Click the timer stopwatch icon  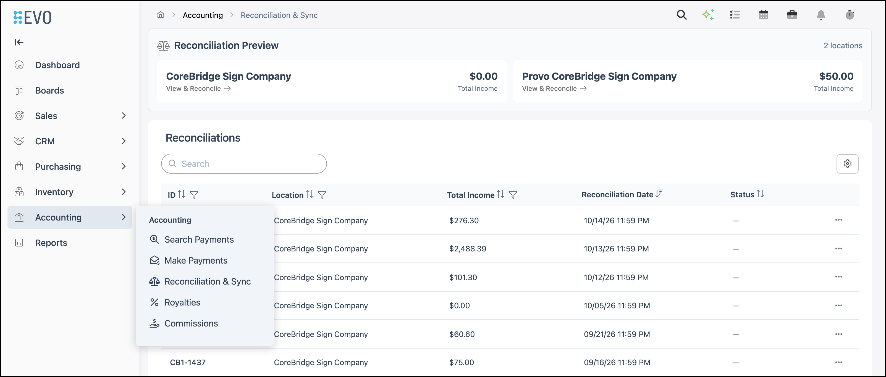pyautogui.click(x=850, y=15)
